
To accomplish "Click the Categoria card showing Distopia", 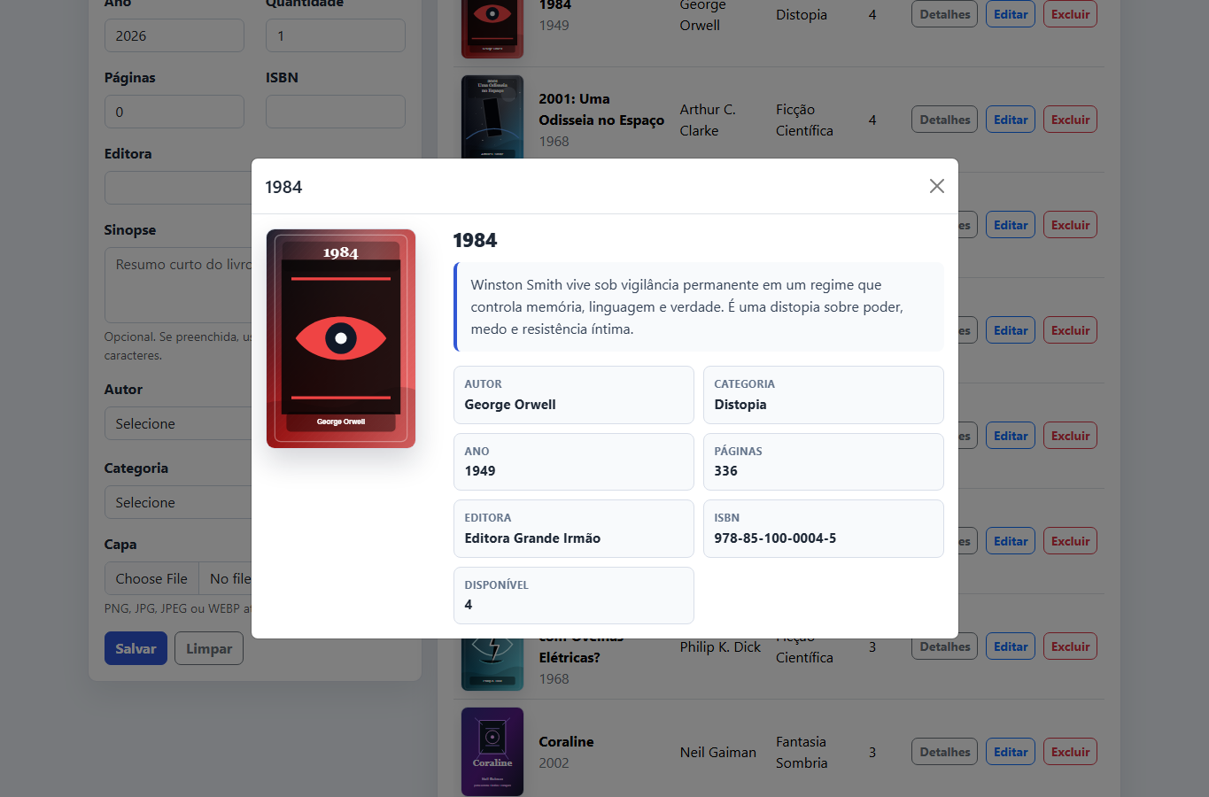I will point(824,395).
